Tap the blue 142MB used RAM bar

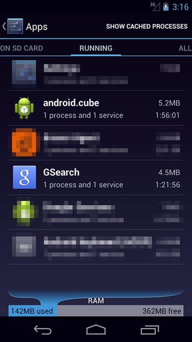coord(33,311)
